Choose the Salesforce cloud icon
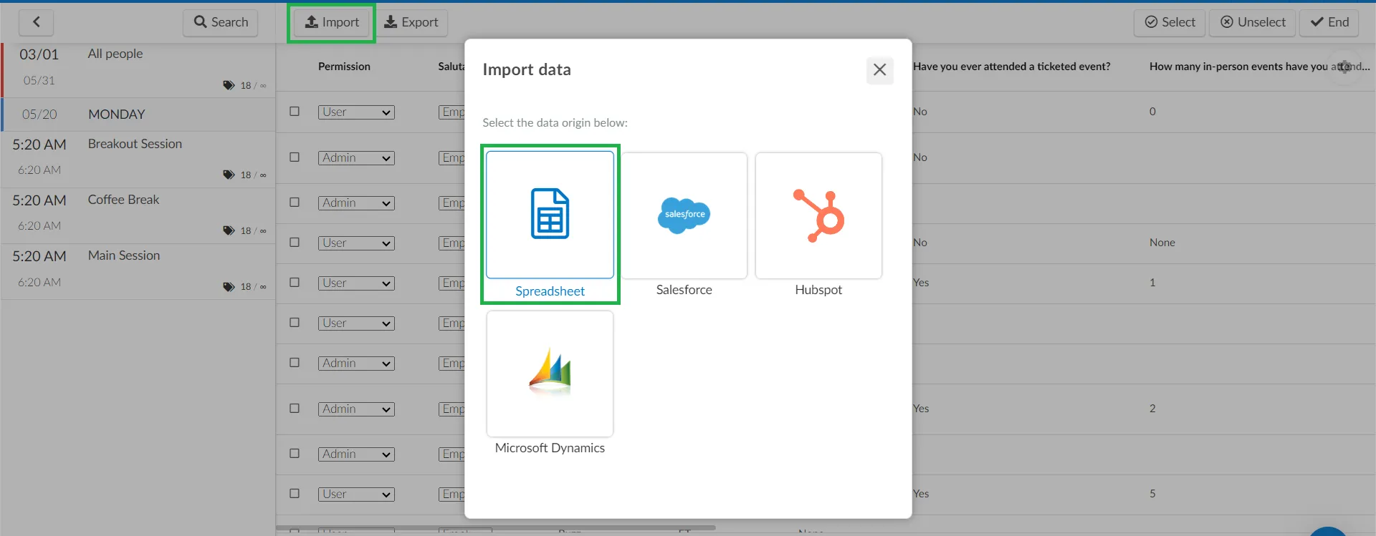Image resolution: width=1376 pixels, height=536 pixels. [x=684, y=215]
